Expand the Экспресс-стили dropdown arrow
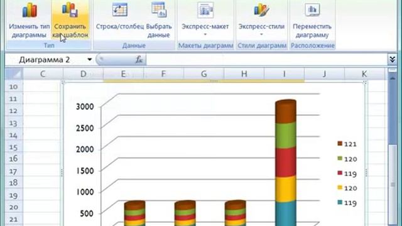Screen dimensions: 402x226 coord(261,35)
